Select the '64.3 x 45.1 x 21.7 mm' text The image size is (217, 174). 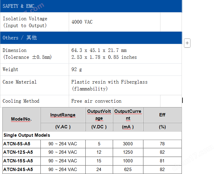tap(99, 50)
